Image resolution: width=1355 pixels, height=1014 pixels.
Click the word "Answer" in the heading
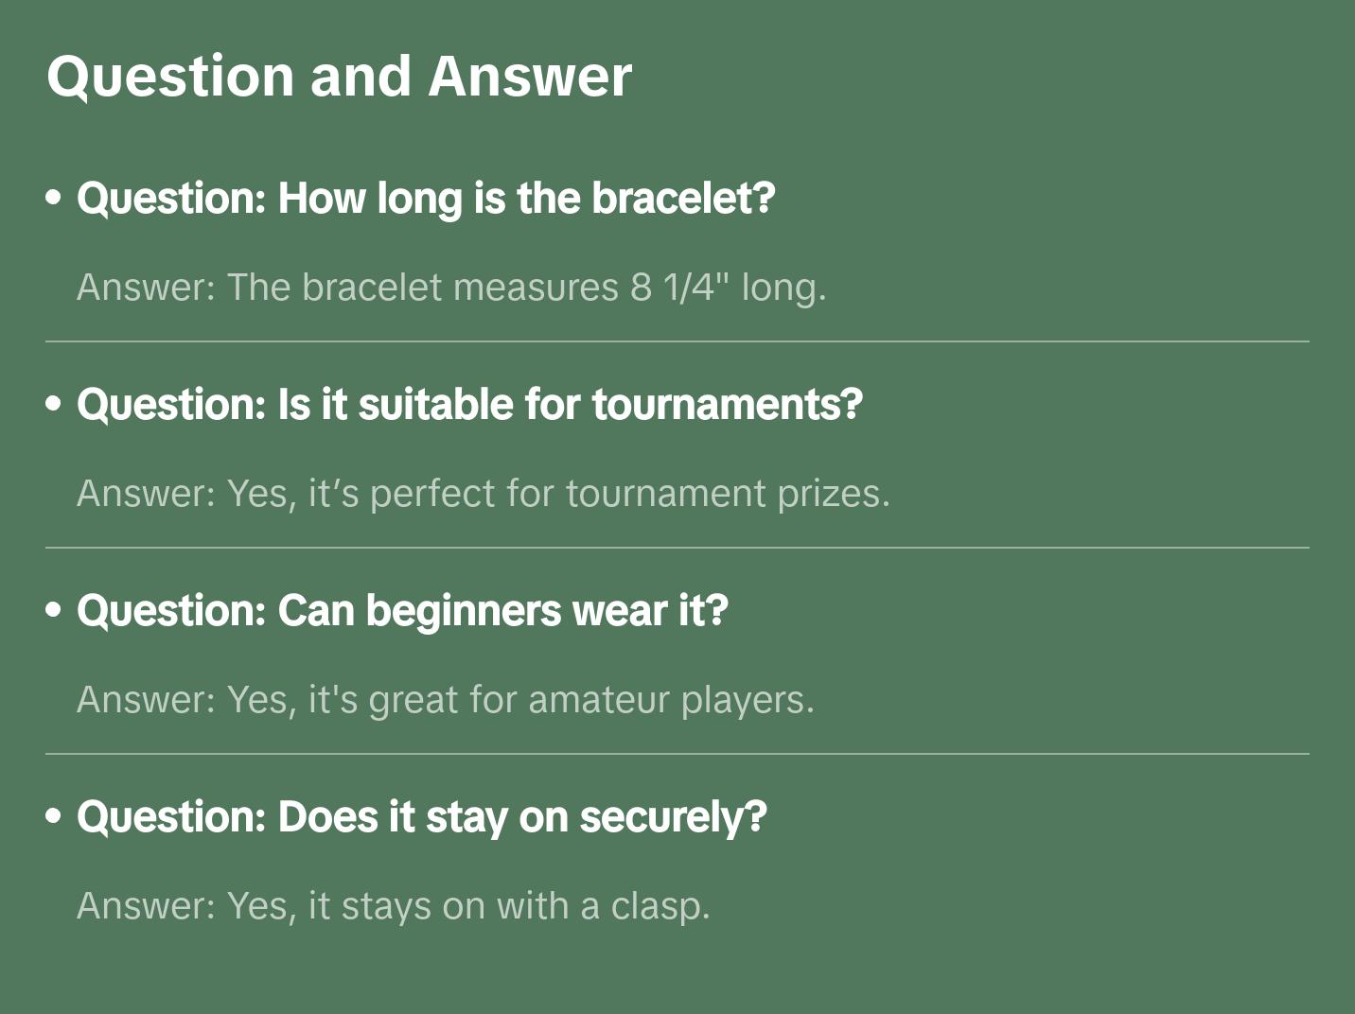[x=530, y=76]
